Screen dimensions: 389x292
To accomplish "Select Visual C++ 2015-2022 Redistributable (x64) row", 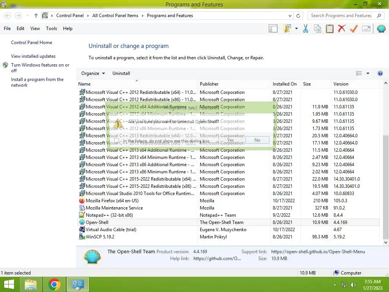I will pyautogui.click(x=228, y=179).
